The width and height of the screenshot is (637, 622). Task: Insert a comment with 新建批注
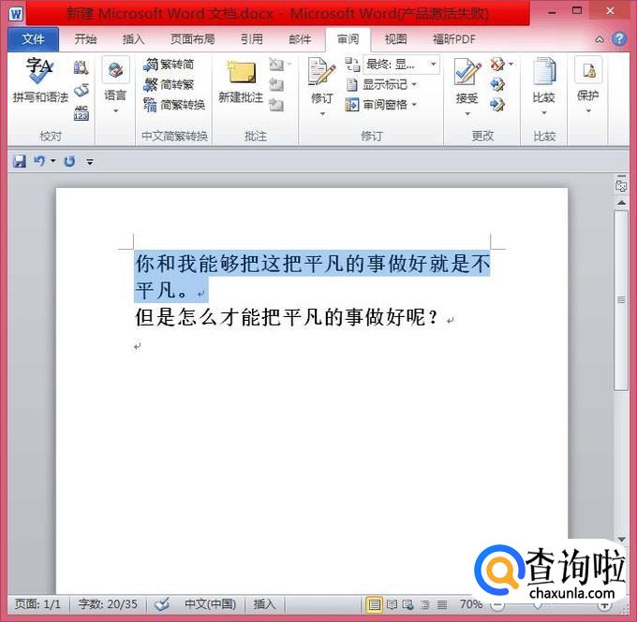tap(241, 81)
